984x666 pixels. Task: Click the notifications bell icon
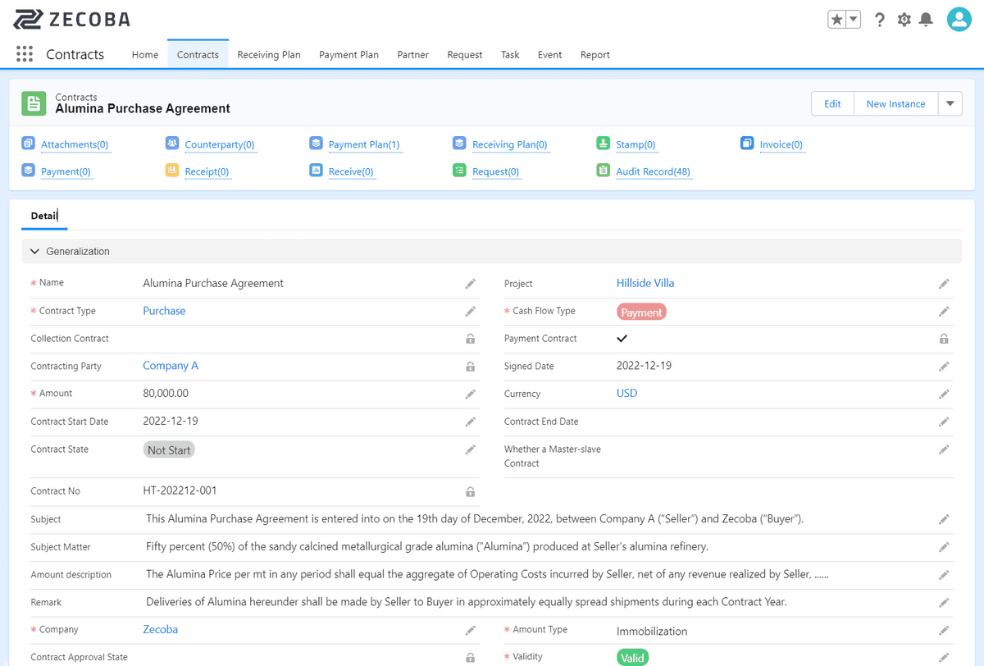(x=926, y=20)
